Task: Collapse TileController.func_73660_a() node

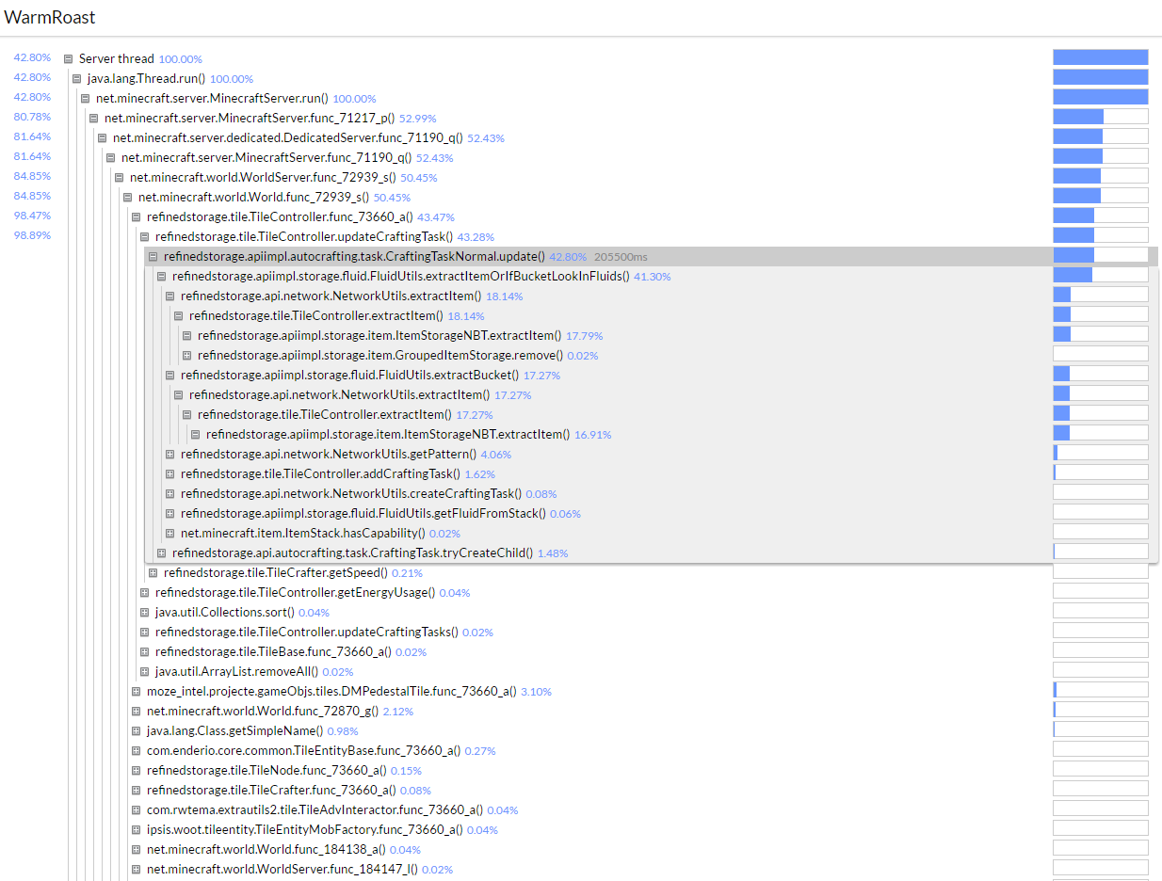Action: [136, 216]
